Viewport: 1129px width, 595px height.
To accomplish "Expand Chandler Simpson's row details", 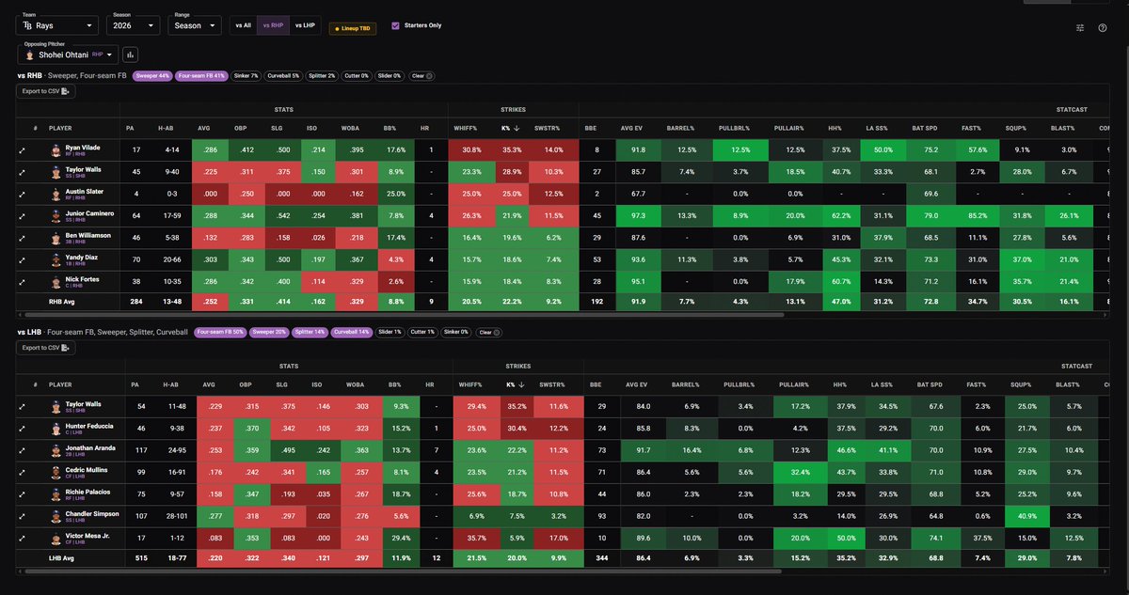I will coord(22,514).
